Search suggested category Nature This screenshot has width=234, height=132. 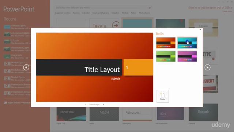coord(133,13)
